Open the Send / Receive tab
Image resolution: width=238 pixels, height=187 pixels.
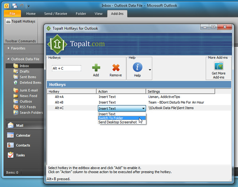[x=56, y=14]
